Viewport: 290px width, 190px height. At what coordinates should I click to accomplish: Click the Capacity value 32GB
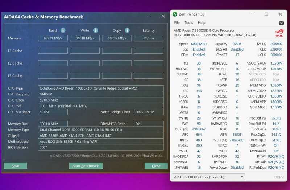(237, 44)
